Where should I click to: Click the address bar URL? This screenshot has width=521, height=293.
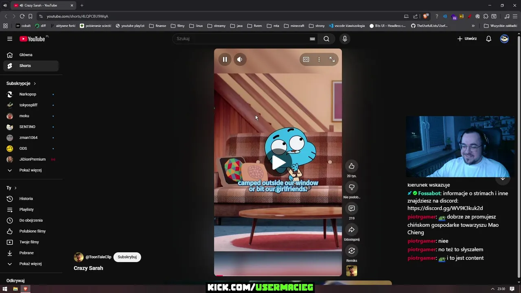[77, 16]
